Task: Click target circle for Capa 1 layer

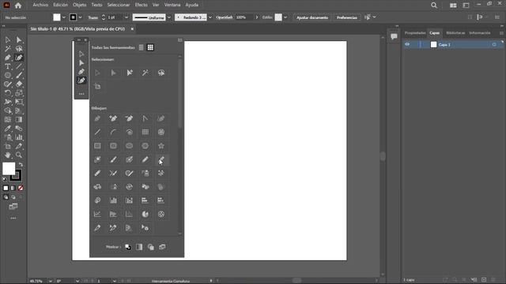Action: (x=494, y=44)
